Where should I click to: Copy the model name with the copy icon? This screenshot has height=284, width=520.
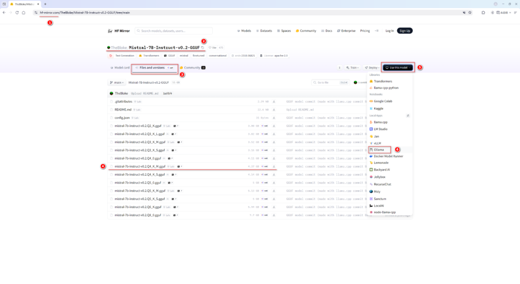203,48
